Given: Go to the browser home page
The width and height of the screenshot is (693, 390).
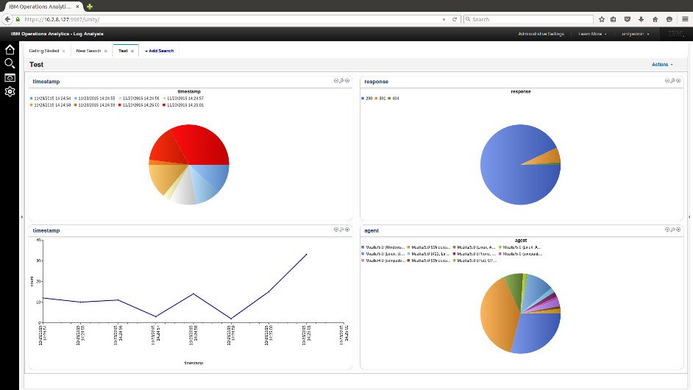Looking at the screenshot, I should (655, 19).
